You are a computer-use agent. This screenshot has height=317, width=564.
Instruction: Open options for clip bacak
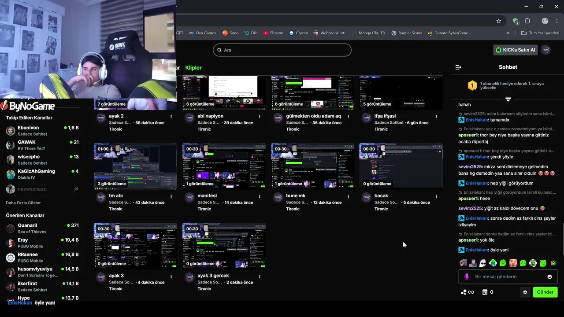(437, 196)
